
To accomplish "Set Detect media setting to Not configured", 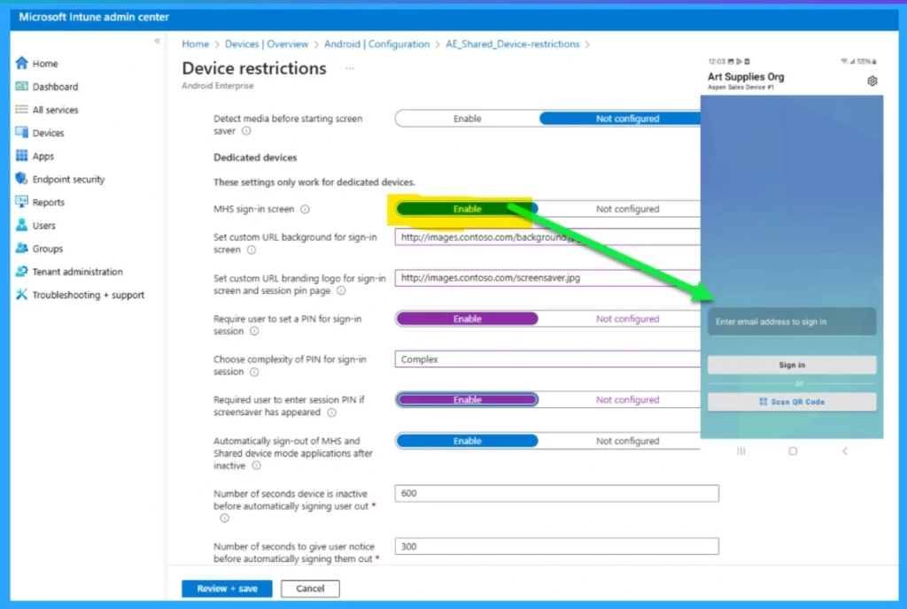I will pos(619,119).
